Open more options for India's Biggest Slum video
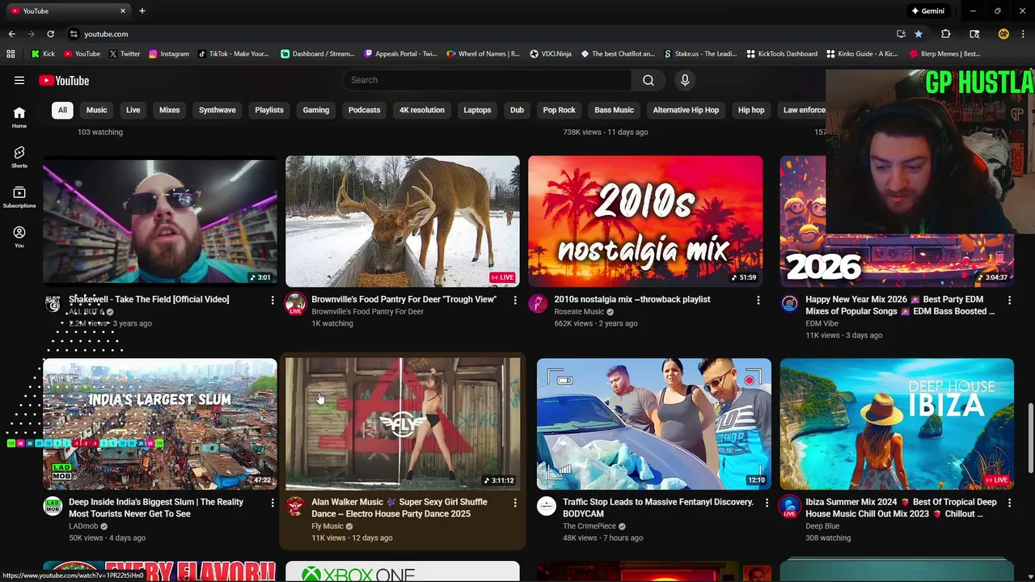This screenshot has height=582, width=1035. [x=272, y=503]
